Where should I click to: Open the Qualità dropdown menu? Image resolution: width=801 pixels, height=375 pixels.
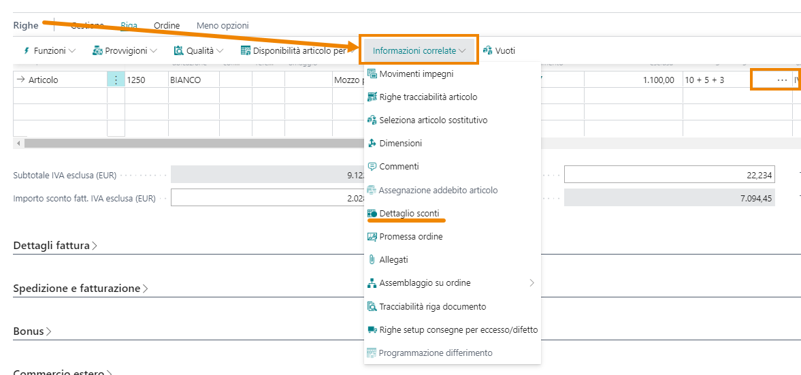[x=199, y=50]
